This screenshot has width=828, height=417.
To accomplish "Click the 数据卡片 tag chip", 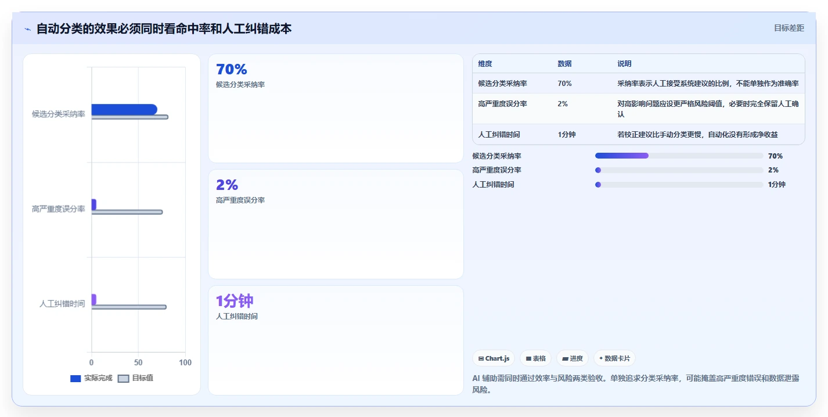I will point(614,358).
